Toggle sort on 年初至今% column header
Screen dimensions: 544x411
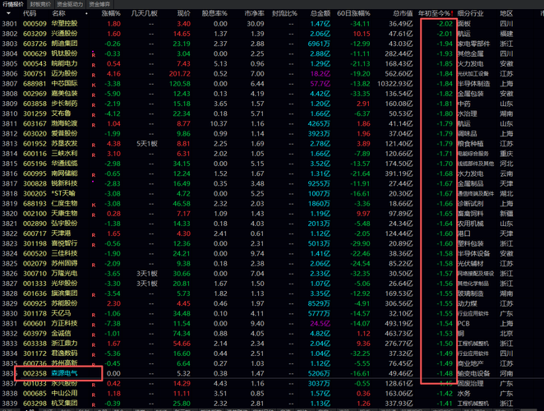[436, 13]
